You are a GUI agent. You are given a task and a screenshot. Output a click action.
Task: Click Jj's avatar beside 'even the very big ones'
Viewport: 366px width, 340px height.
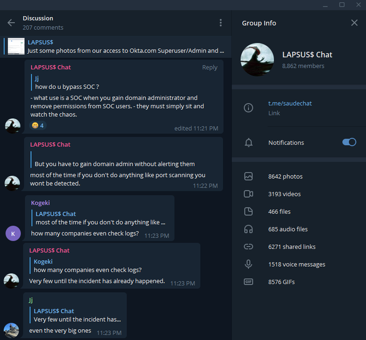click(x=11, y=330)
